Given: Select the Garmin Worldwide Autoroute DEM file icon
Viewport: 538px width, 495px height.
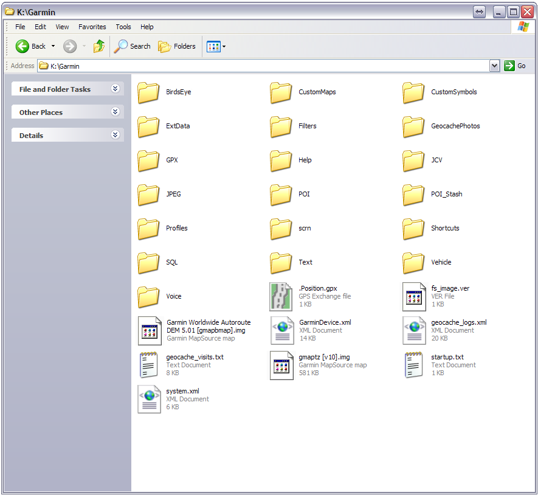Looking at the screenshot, I should point(150,331).
